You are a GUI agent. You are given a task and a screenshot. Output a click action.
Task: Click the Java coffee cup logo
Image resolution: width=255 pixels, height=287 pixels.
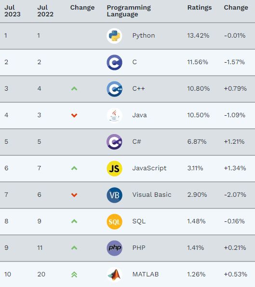tap(114, 115)
